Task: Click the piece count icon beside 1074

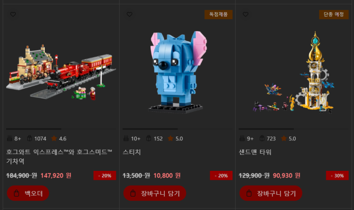Action: click(x=30, y=138)
